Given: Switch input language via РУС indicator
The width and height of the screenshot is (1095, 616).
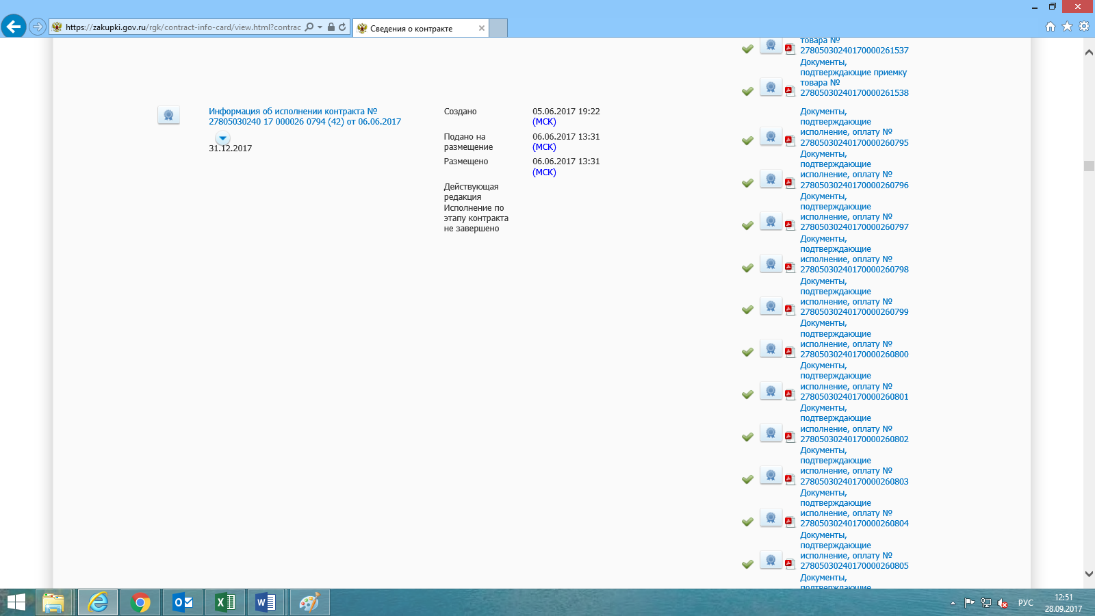Looking at the screenshot, I should pos(1026,603).
